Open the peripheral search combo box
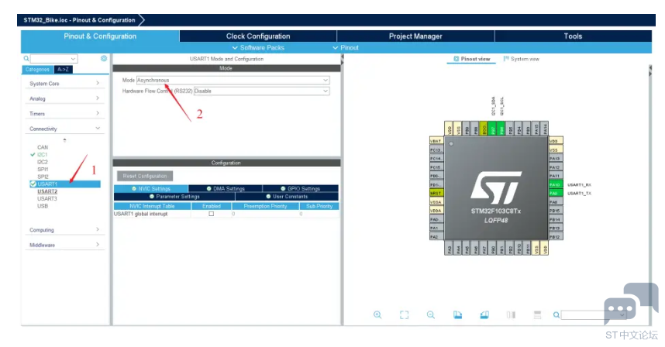Image resolution: width=665 pixels, height=347 pixels. coord(54,58)
